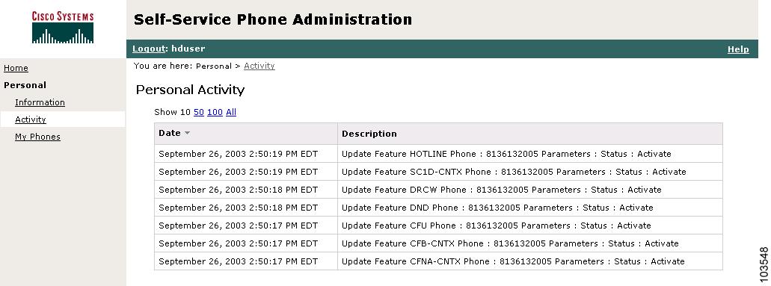The image size is (771, 286).
Task: Show 50 entries per page
Action: point(199,112)
